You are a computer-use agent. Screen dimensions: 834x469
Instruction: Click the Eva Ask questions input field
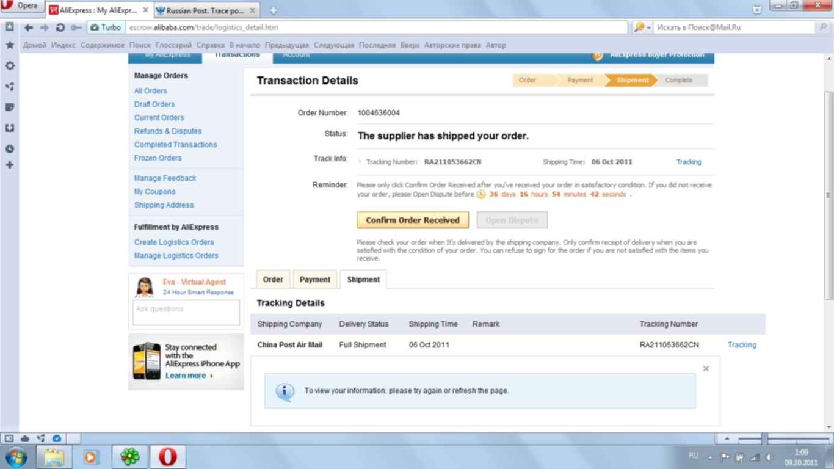[x=186, y=313]
